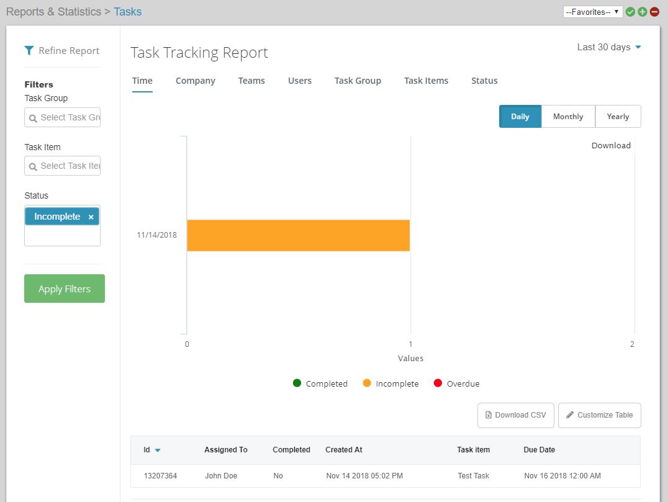Click the CSV file icon on Download CSV button
This screenshot has width=668, height=502.
pyautogui.click(x=487, y=415)
